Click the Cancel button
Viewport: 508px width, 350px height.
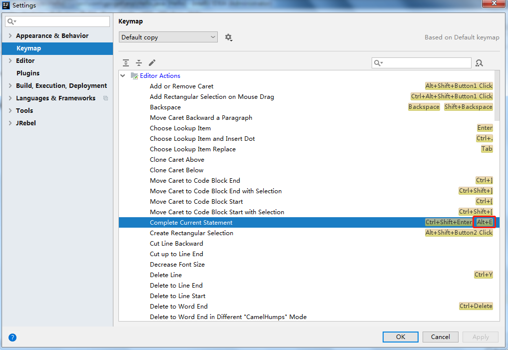tap(440, 337)
